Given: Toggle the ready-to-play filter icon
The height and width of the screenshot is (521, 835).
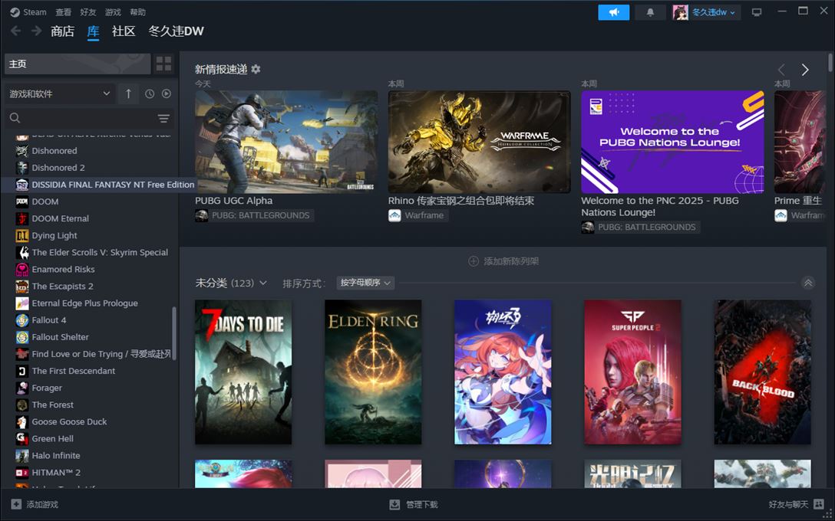Looking at the screenshot, I should click(x=166, y=93).
